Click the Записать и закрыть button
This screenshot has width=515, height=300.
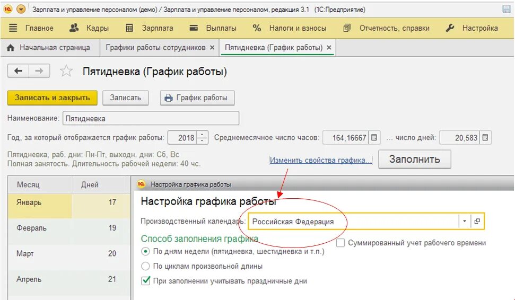52,98
